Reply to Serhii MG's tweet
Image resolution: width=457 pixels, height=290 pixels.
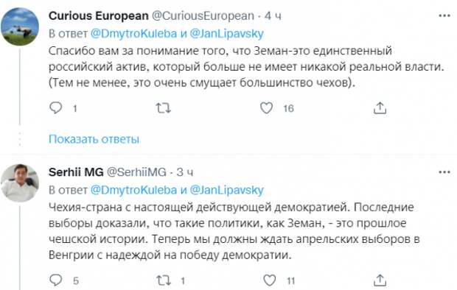[x=56, y=280]
